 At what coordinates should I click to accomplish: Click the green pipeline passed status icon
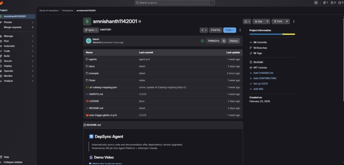[202, 41]
